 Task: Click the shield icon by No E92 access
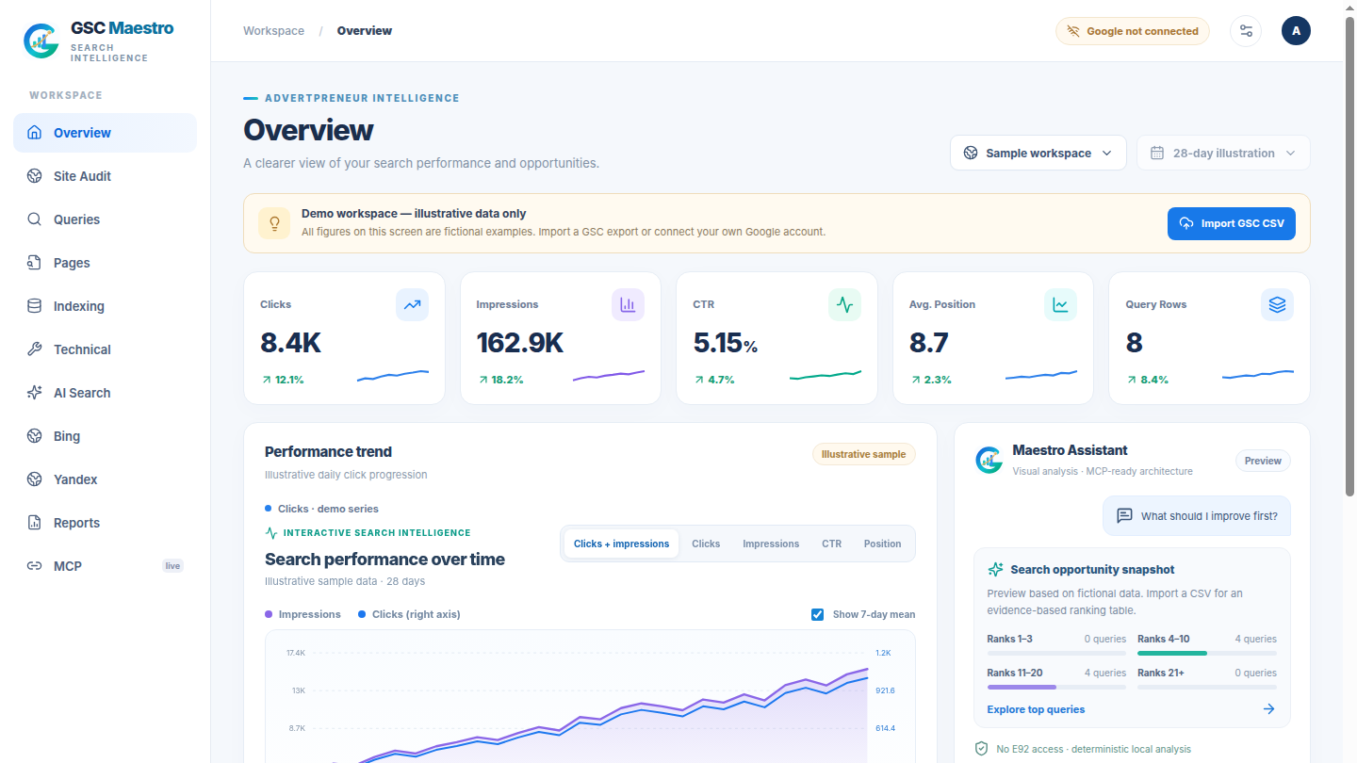[x=981, y=749]
